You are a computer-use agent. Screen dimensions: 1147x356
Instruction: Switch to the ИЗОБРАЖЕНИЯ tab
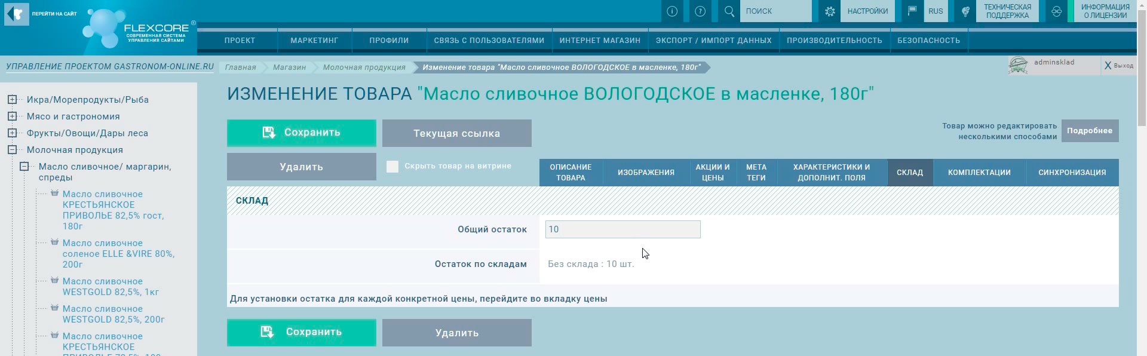point(646,173)
